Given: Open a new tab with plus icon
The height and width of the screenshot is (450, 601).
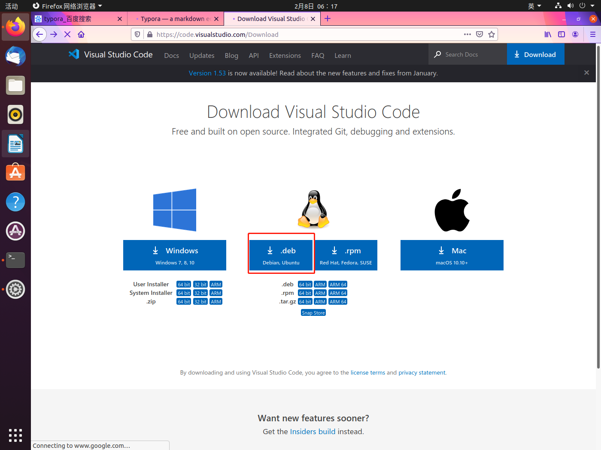Looking at the screenshot, I should 328,18.
